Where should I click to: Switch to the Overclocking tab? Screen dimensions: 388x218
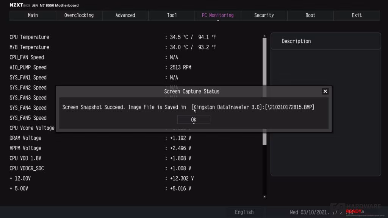79,15
